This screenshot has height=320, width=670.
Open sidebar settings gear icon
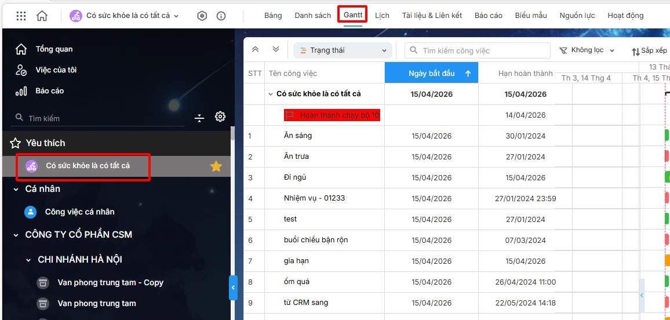coord(220,117)
